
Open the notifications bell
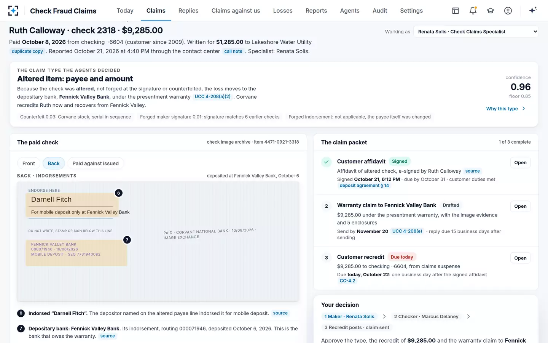[473, 11]
